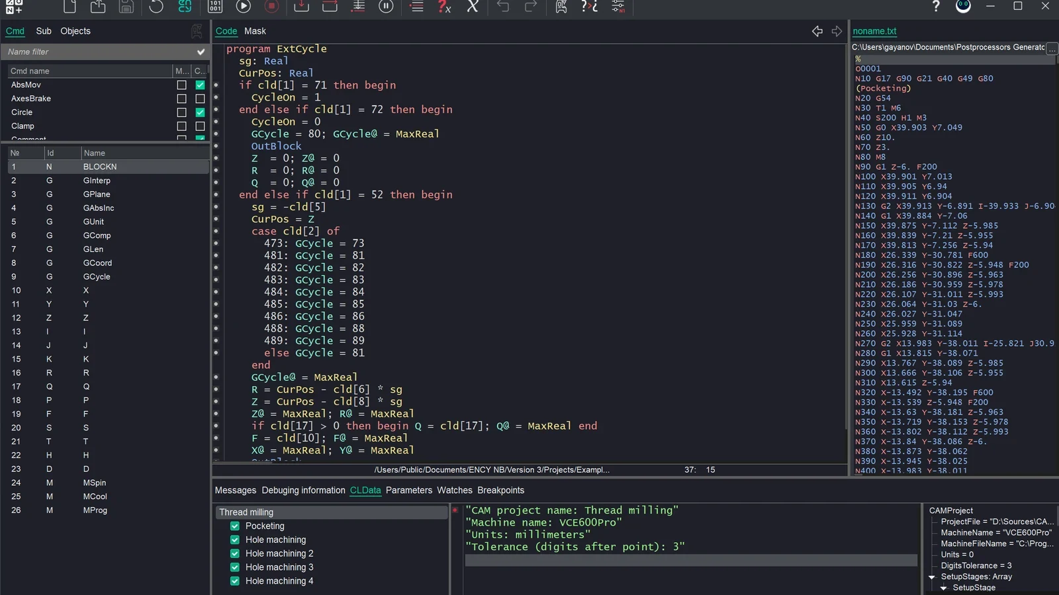
Task: Toggle the green checkbox for AbsMov
Action: tap(200, 85)
